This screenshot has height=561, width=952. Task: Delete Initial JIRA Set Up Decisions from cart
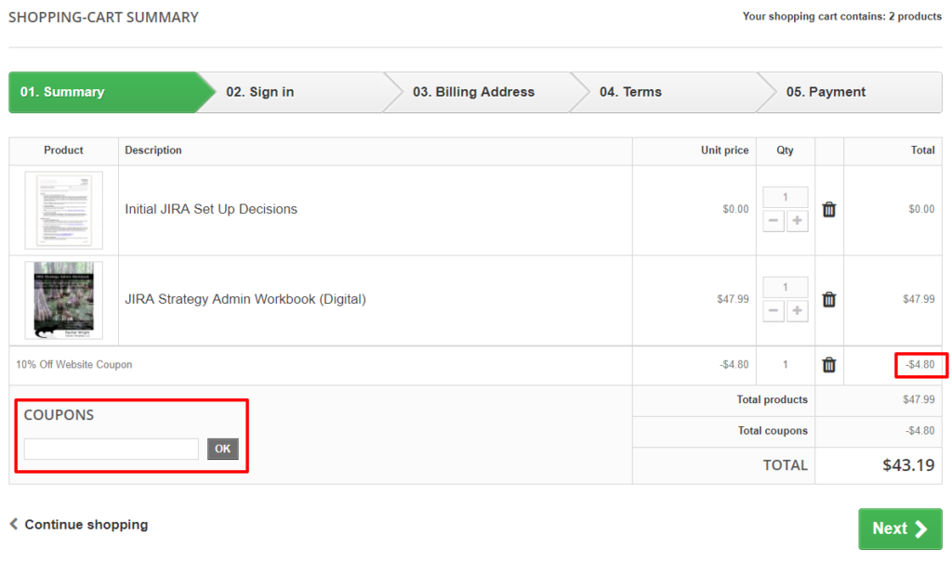click(828, 210)
